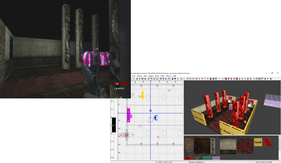The image size is (281, 163).
Task: Click the red X scissors toolbar icon
Action: tap(197, 79)
